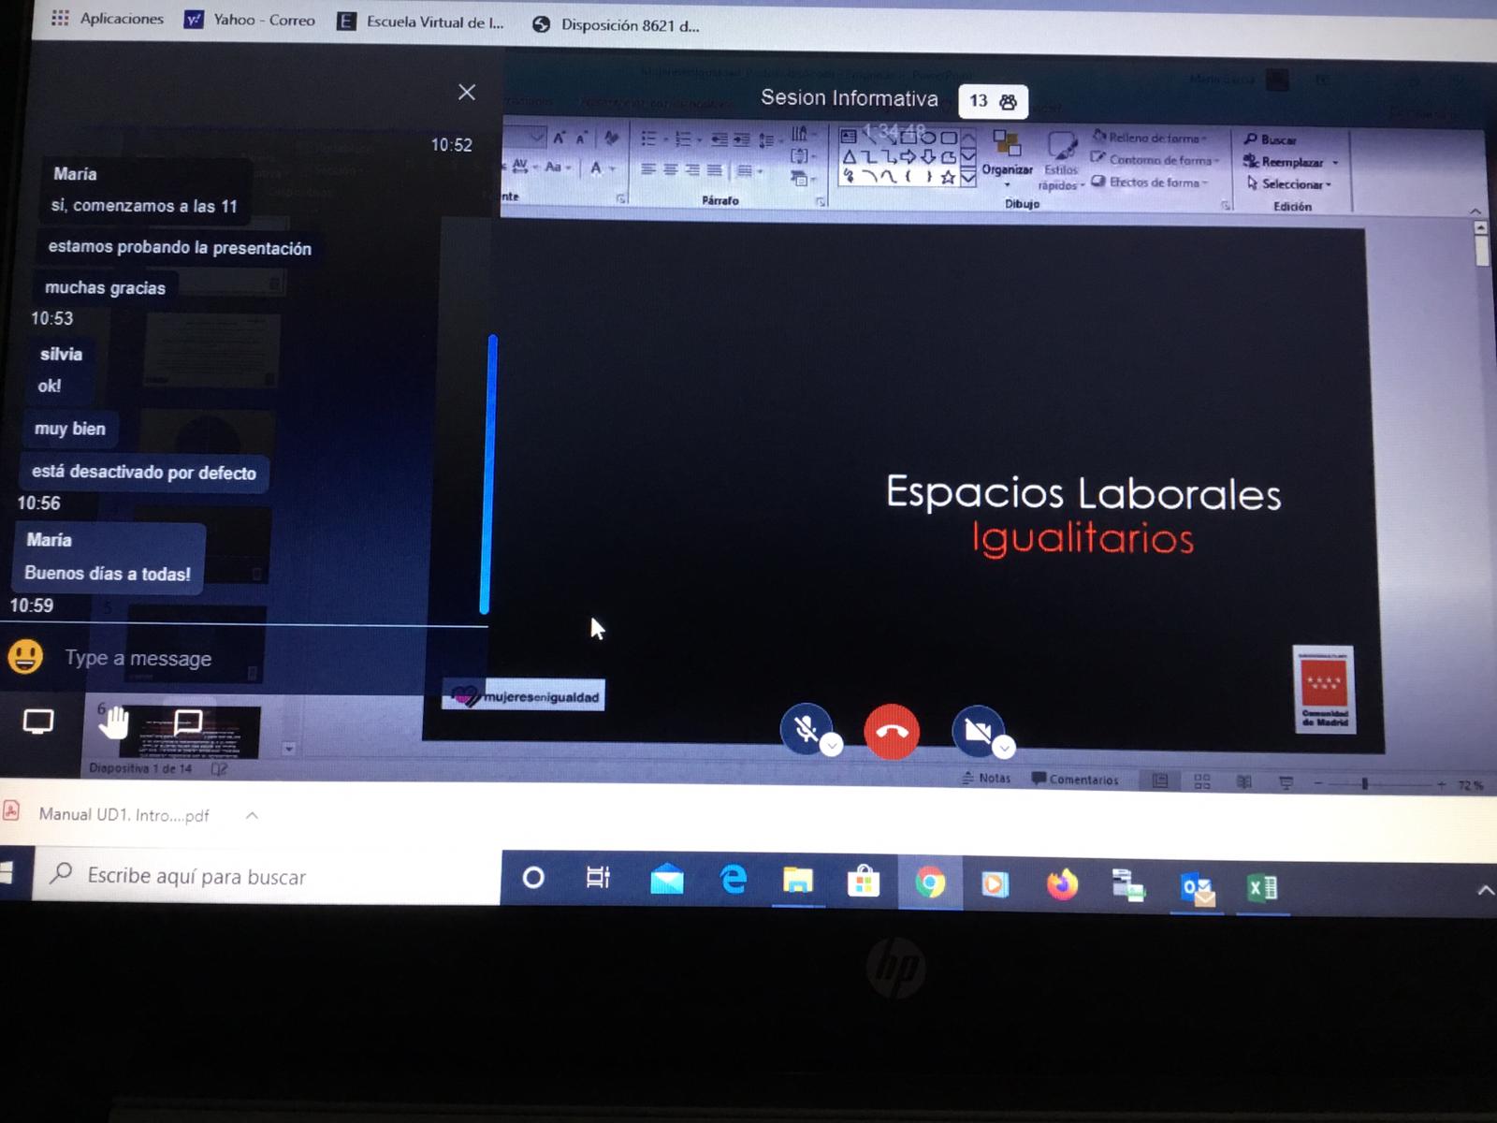This screenshot has height=1123, width=1497.
Task: Switch to reading view icon
Action: pos(1243,781)
